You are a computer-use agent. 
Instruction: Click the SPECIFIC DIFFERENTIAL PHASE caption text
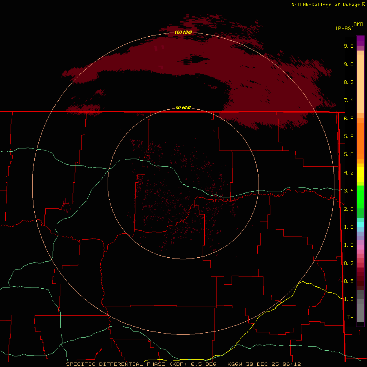pyautogui.click(x=116, y=364)
